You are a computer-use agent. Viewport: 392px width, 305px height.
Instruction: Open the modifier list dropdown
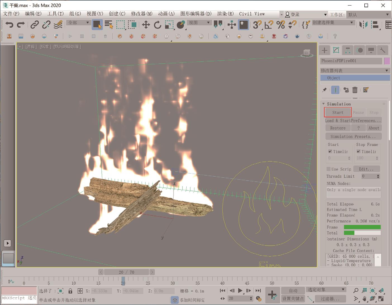pyautogui.click(x=355, y=71)
